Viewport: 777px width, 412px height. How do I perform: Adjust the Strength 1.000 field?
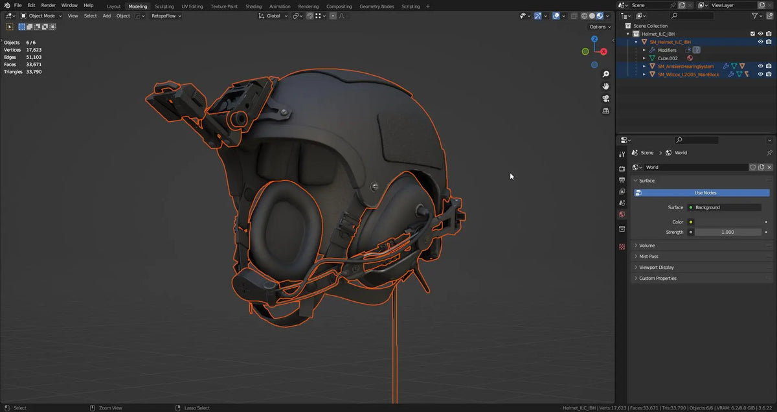click(x=727, y=232)
